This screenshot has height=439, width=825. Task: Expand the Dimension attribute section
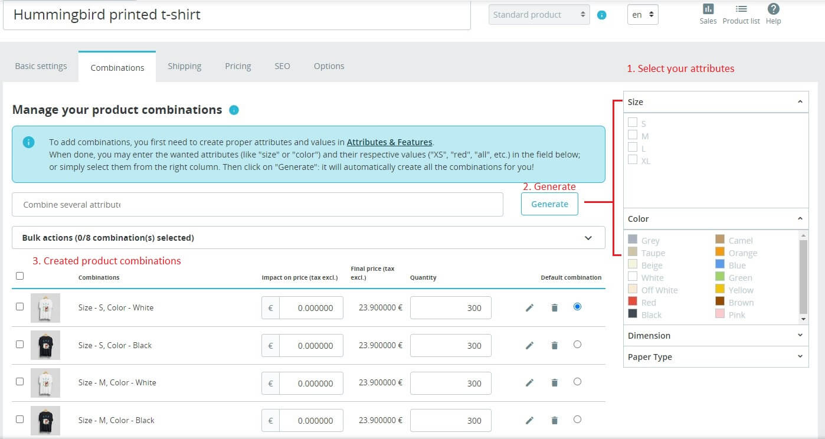716,336
